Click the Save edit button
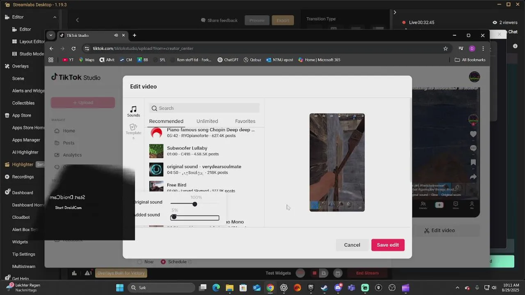Viewport: 525px width, 295px height. click(388, 245)
